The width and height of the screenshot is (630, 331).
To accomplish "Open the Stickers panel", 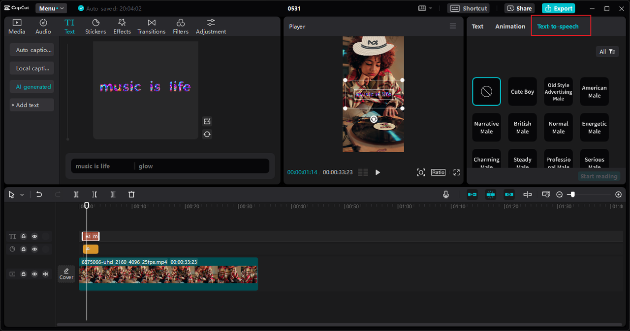I will tap(95, 27).
